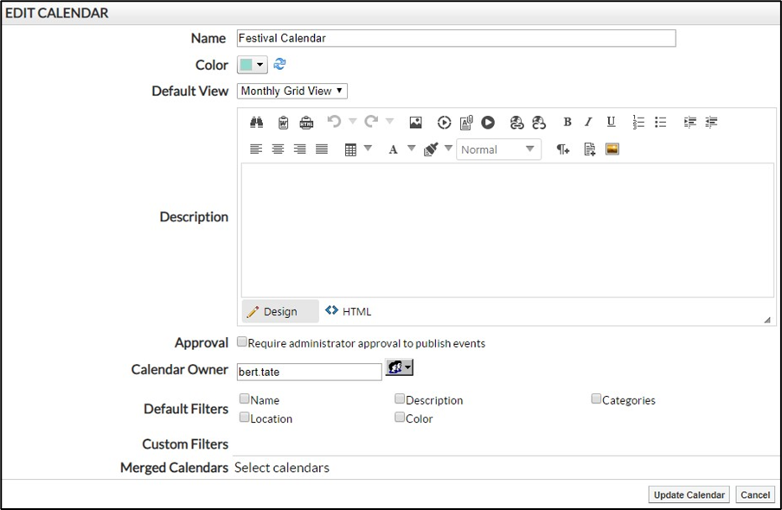The image size is (782, 510).
Task: Click the Update Calendar button
Action: pos(689,495)
